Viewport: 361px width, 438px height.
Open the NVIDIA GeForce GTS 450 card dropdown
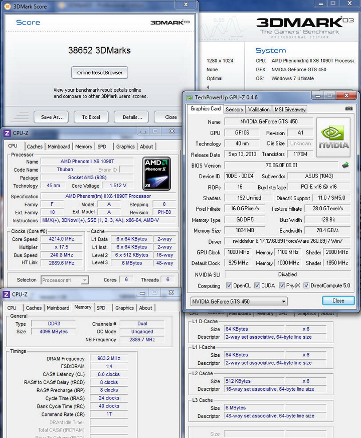pyautogui.click(x=239, y=302)
